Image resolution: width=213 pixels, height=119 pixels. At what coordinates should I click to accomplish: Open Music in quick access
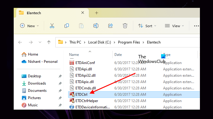(x=30, y=105)
